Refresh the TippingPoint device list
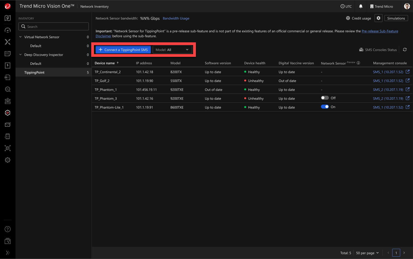 point(405,50)
